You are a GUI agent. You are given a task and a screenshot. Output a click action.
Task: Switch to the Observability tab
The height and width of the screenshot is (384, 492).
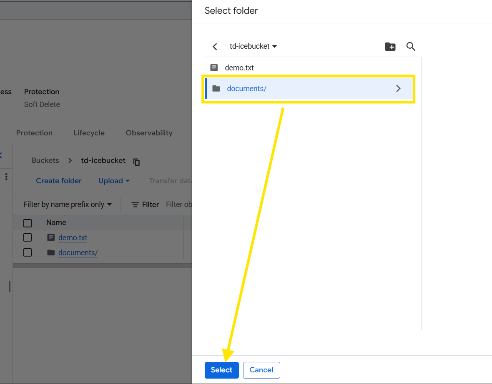coord(149,133)
